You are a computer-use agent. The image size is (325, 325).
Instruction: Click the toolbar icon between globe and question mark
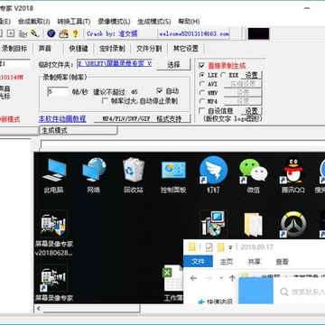pyautogui.click(x=63, y=33)
